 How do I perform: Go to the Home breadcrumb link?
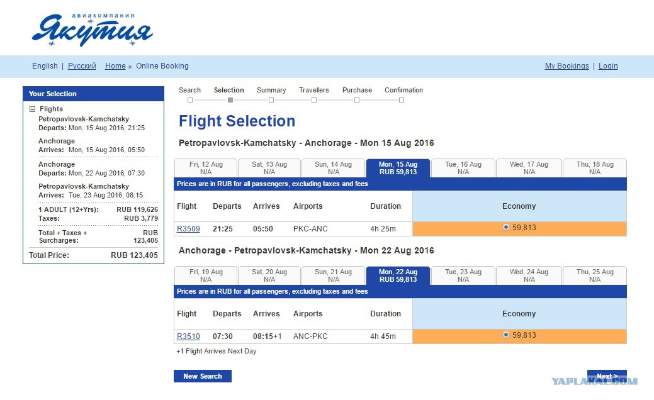coord(115,66)
